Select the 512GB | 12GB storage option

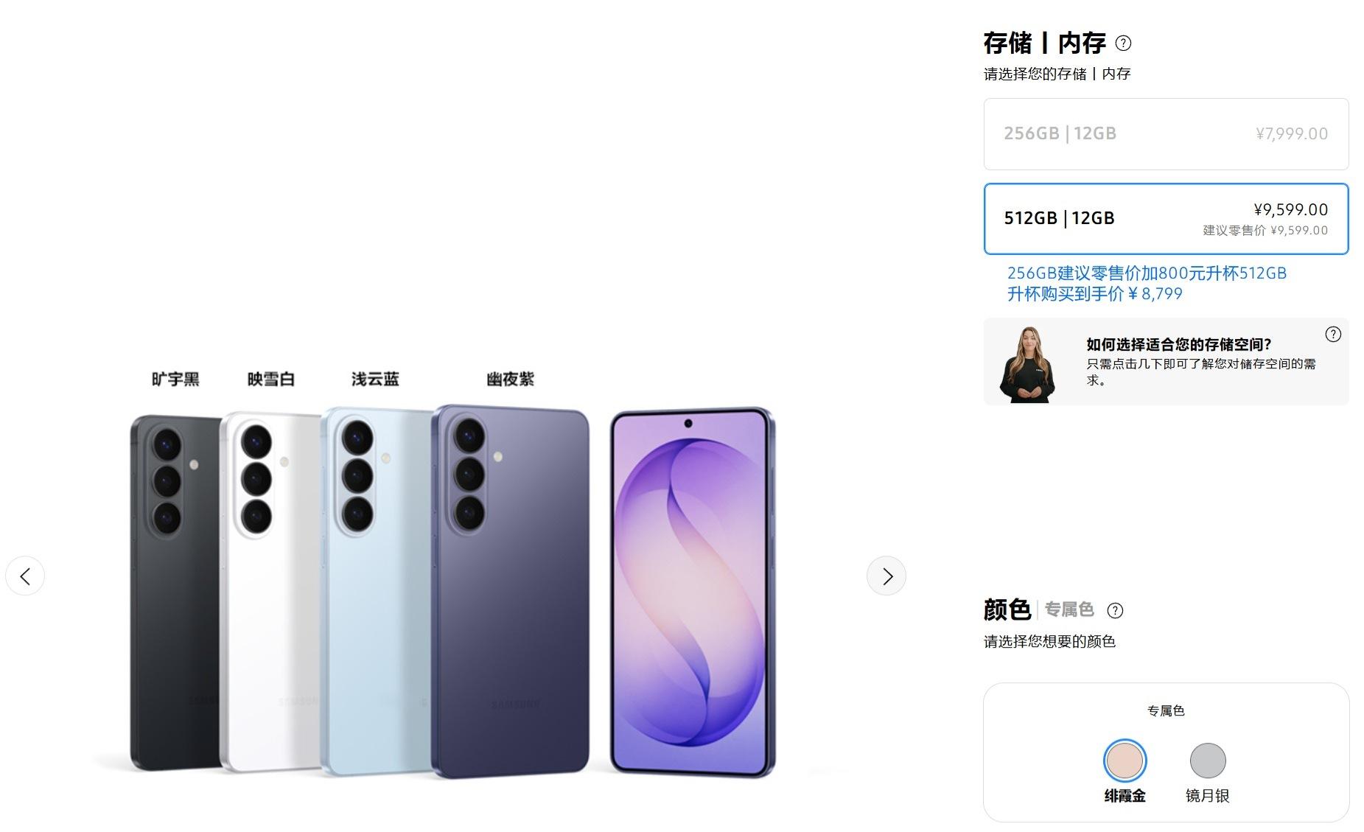point(1166,219)
